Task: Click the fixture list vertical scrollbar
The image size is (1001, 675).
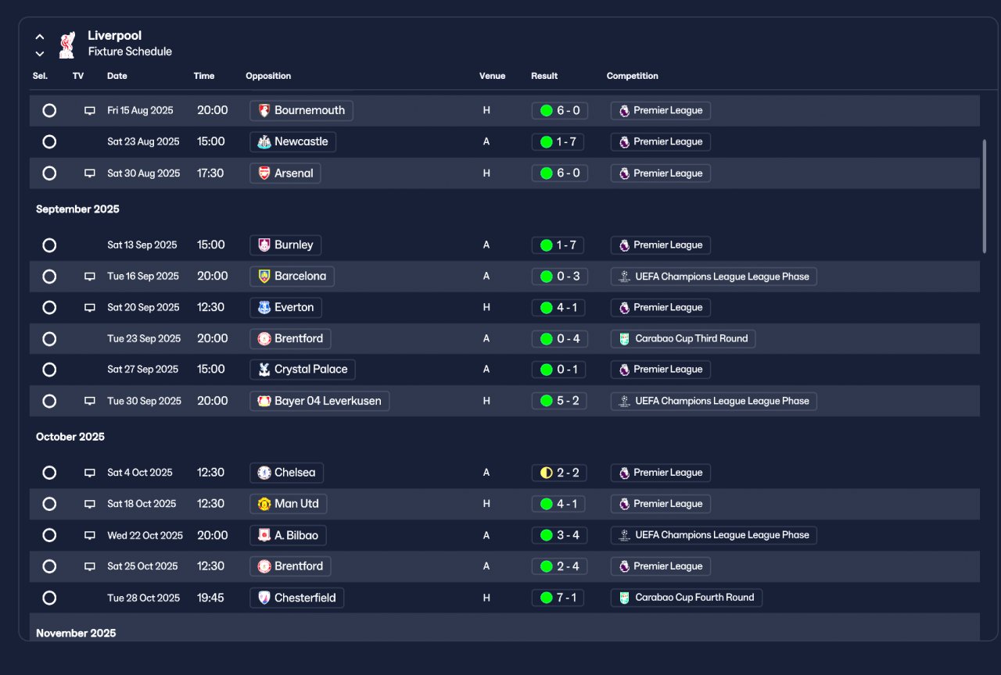Action: point(985,196)
